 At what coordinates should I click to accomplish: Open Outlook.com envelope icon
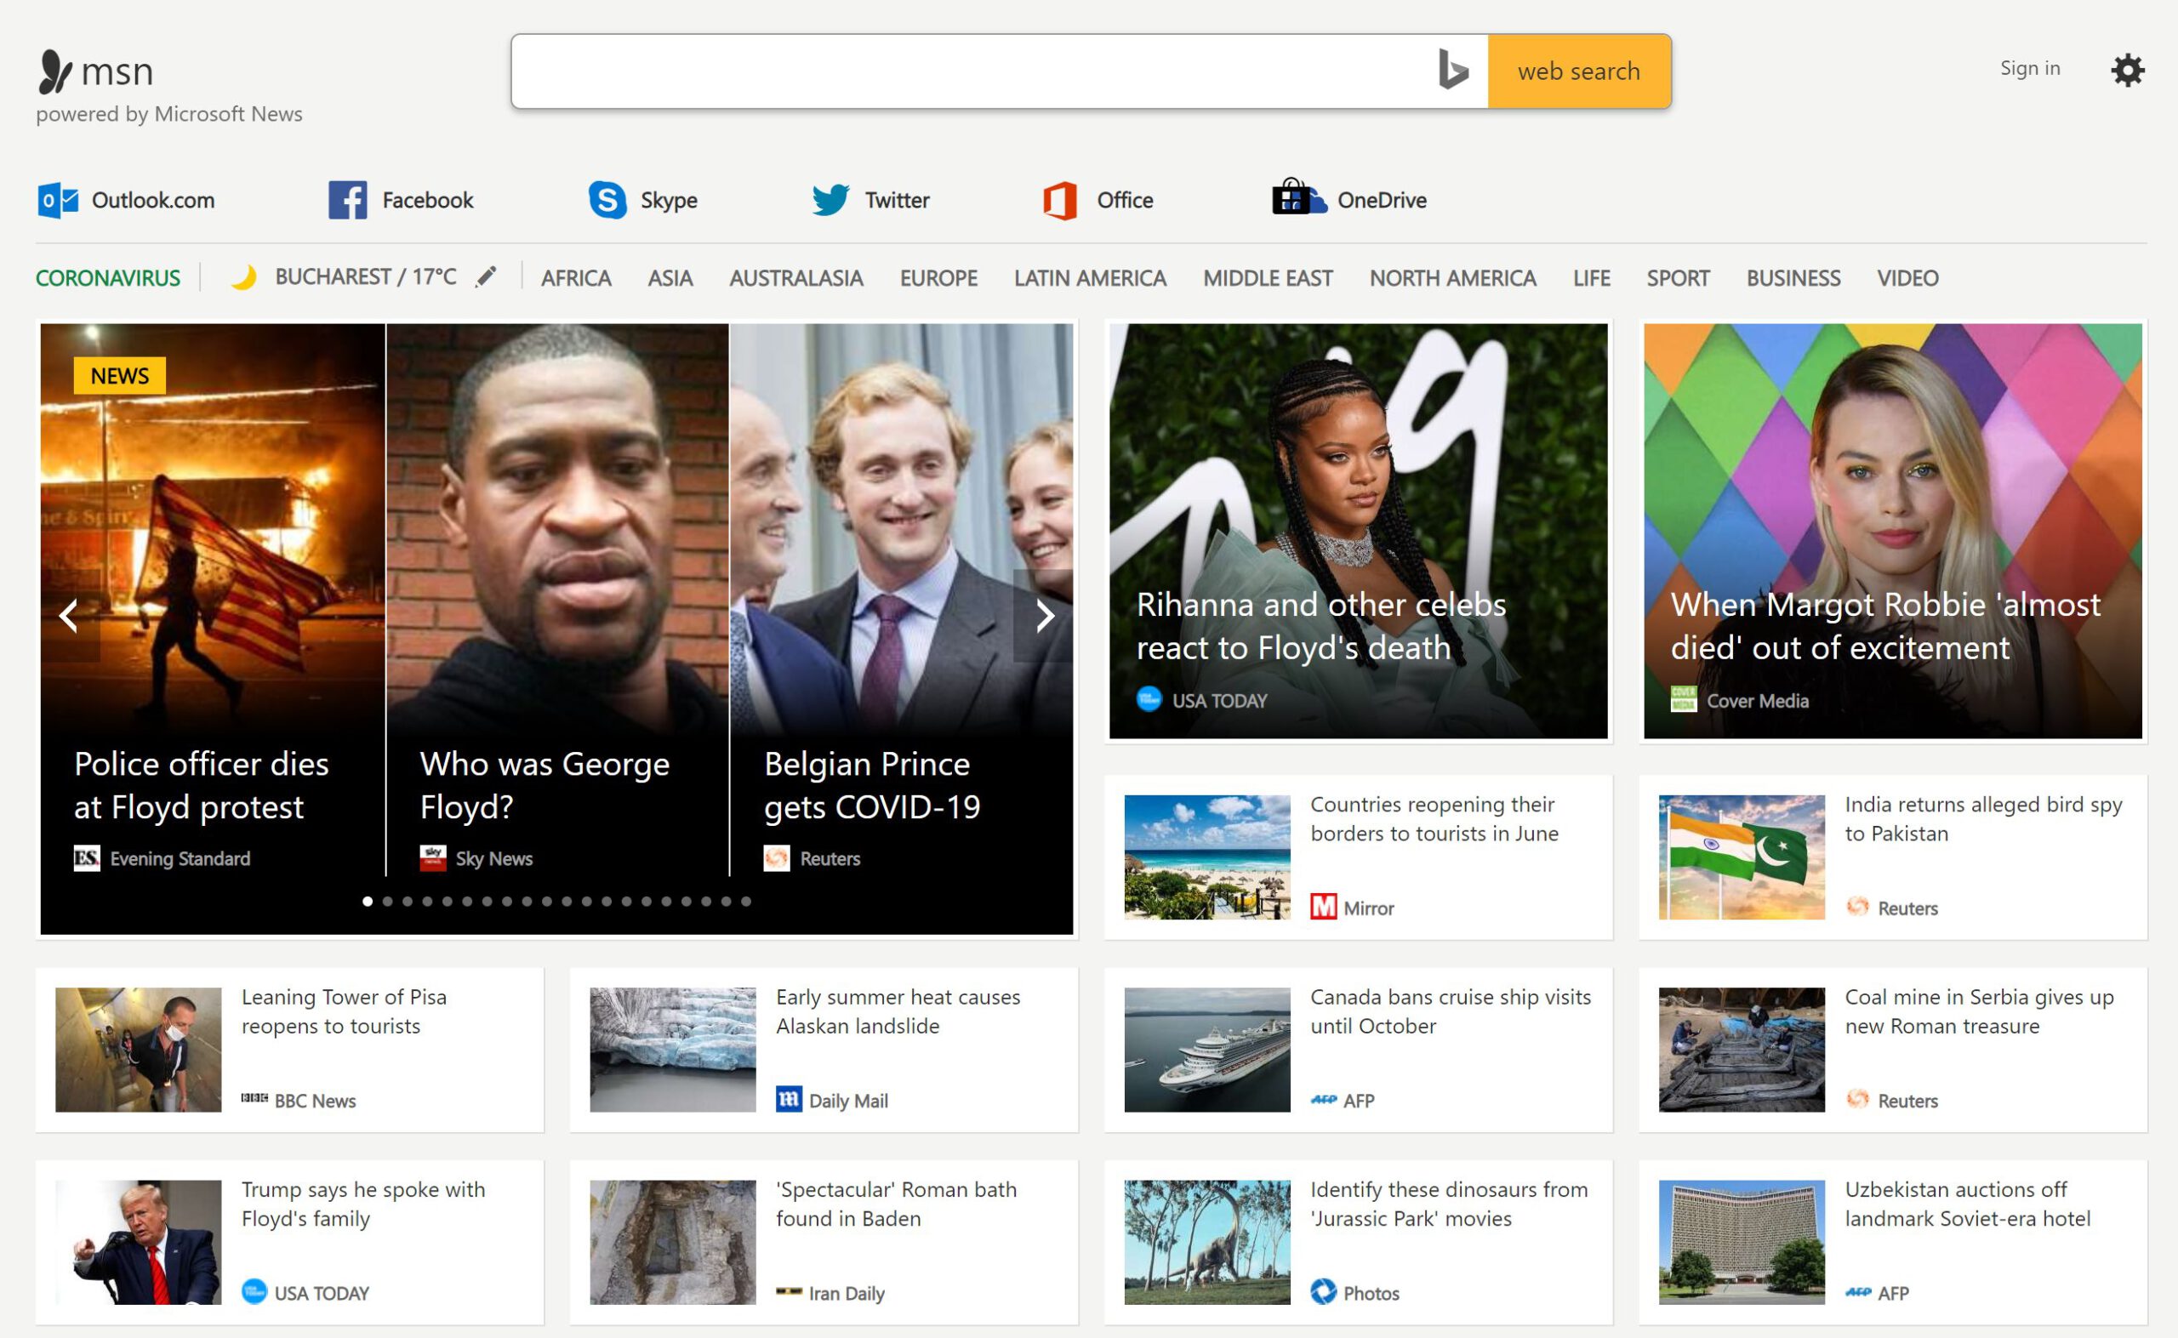(59, 200)
